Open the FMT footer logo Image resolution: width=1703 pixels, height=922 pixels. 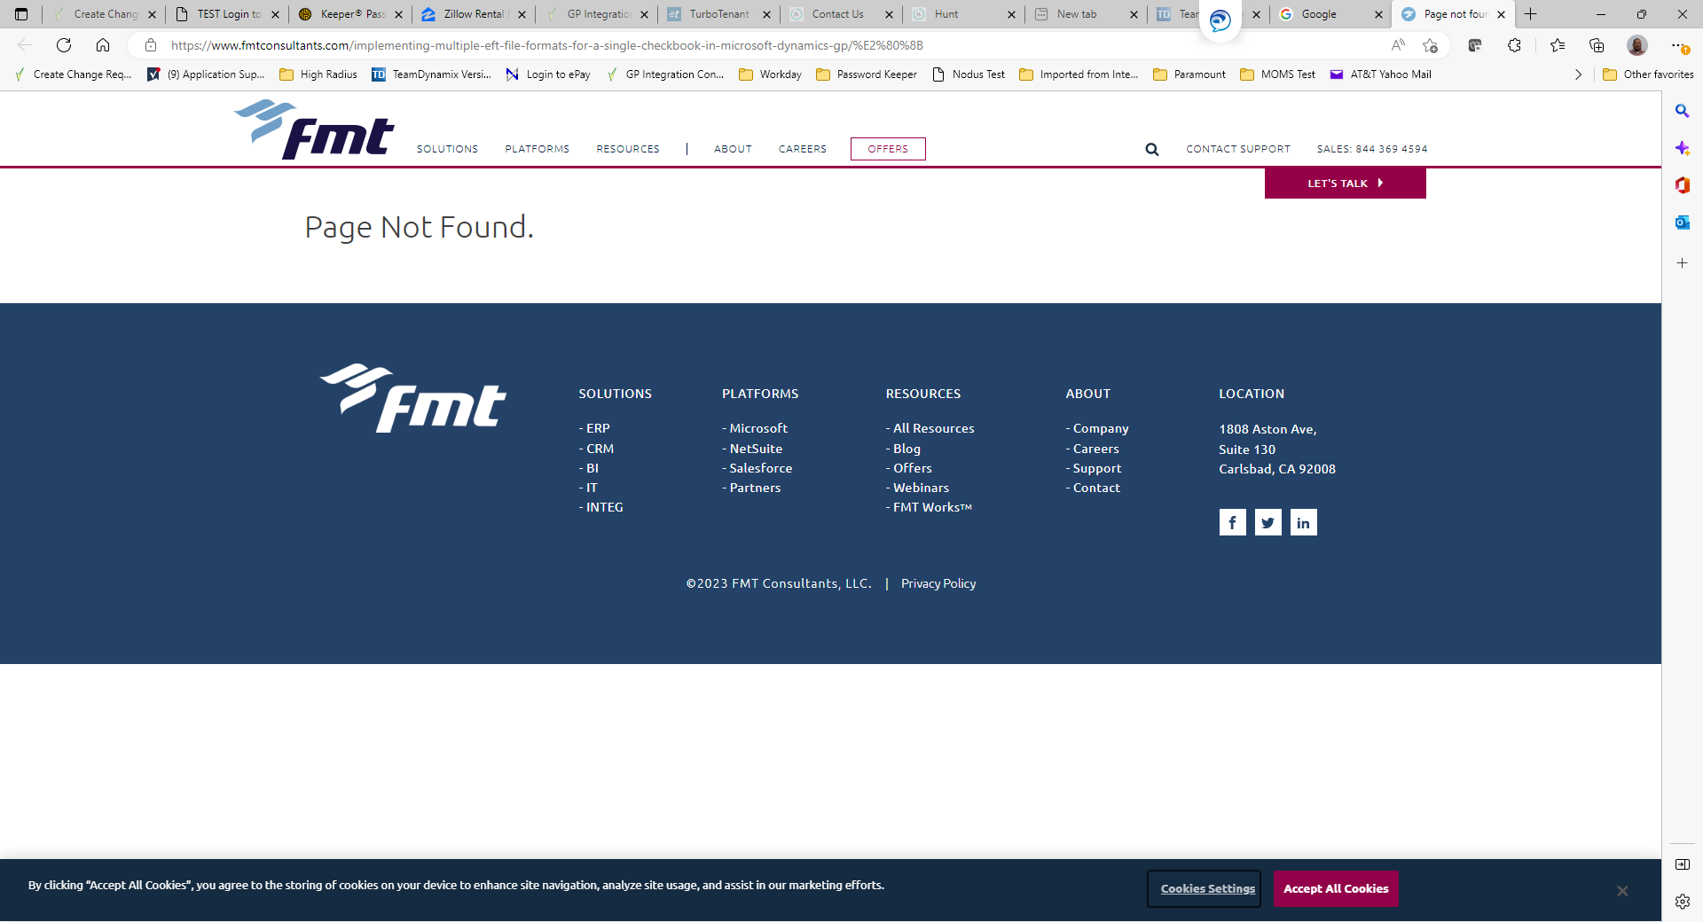[x=413, y=398]
